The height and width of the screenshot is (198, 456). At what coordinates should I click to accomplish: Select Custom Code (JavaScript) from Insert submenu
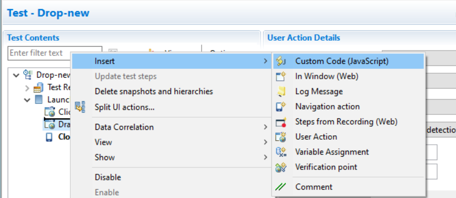coord(348,61)
